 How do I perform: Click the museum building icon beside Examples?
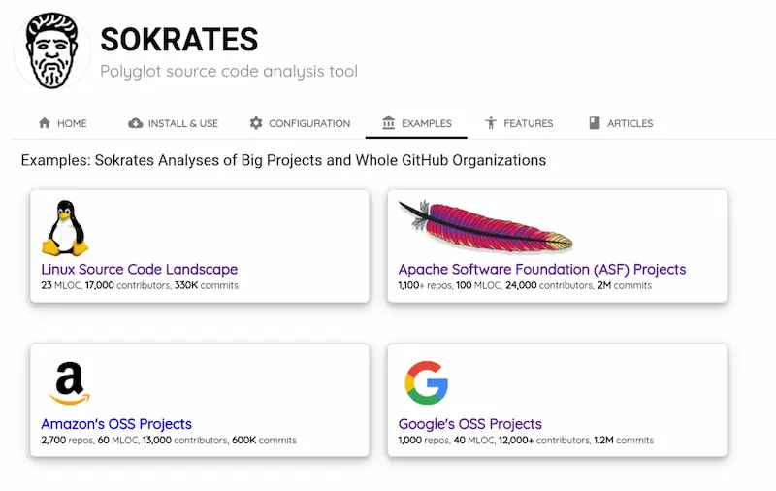(x=389, y=122)
